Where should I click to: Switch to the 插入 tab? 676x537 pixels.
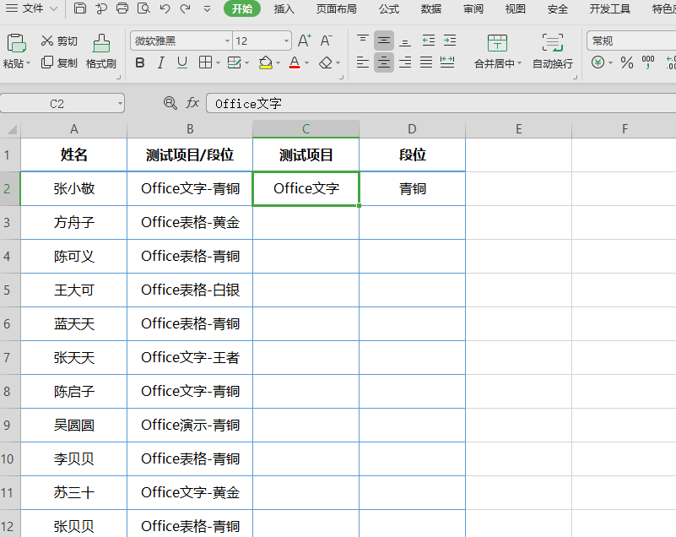pyautogui.click(x=284, y=8)
